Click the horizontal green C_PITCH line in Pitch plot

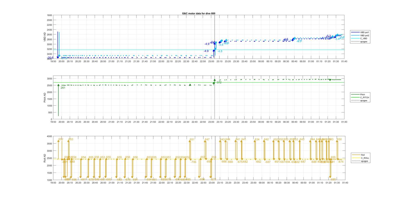199,82
